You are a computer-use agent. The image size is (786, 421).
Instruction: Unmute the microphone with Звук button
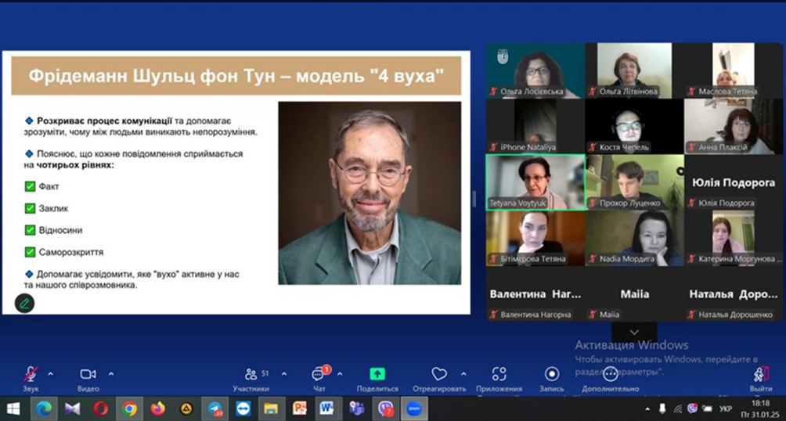(31, 374)
